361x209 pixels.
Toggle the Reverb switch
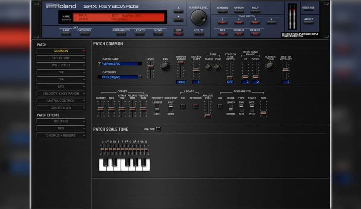pyautogui.click(x=255, y=34)
